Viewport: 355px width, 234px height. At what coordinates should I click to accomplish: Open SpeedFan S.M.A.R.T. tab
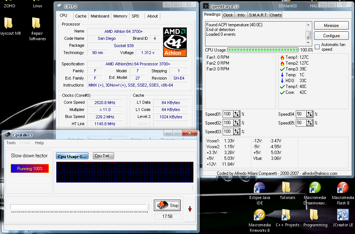(x=258, y=15)
